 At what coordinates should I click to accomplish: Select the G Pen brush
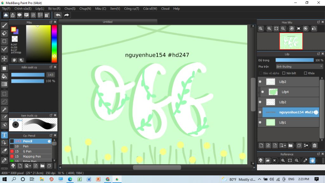[x=31, y=152]
